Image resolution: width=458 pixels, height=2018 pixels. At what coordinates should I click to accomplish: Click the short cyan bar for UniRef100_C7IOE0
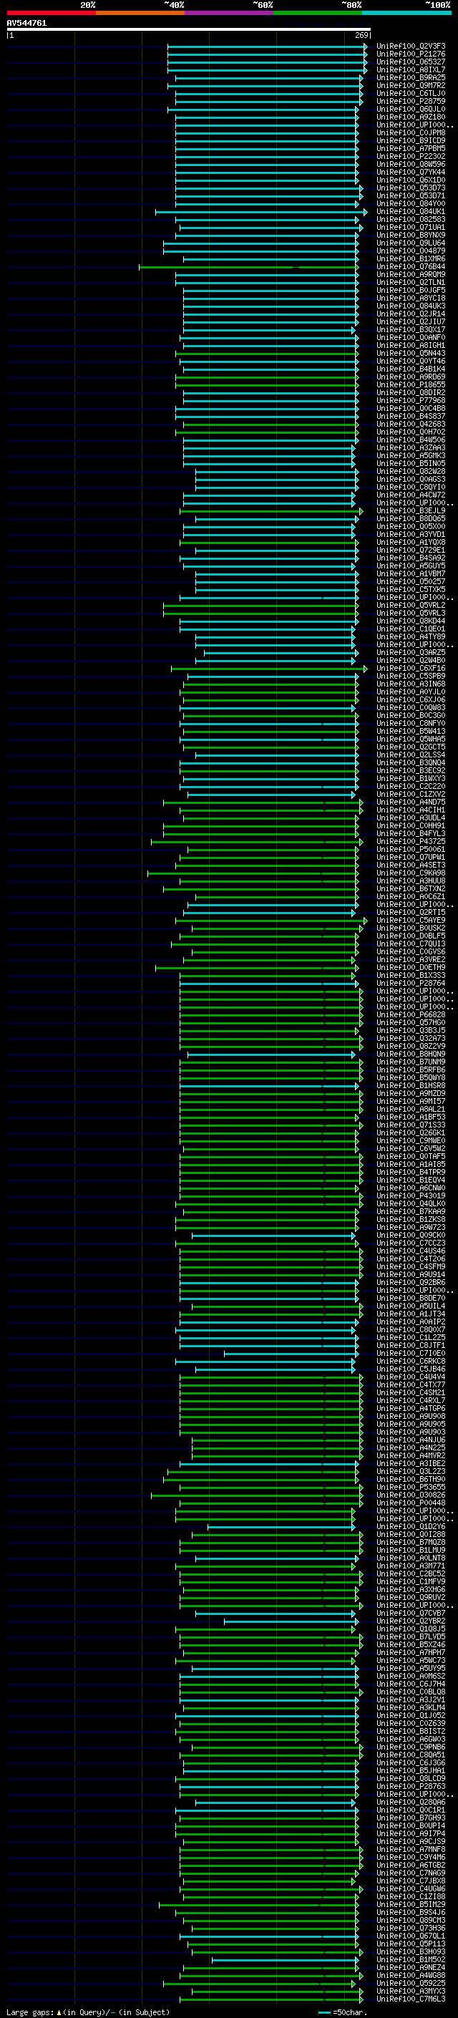tap(291, 1354)
